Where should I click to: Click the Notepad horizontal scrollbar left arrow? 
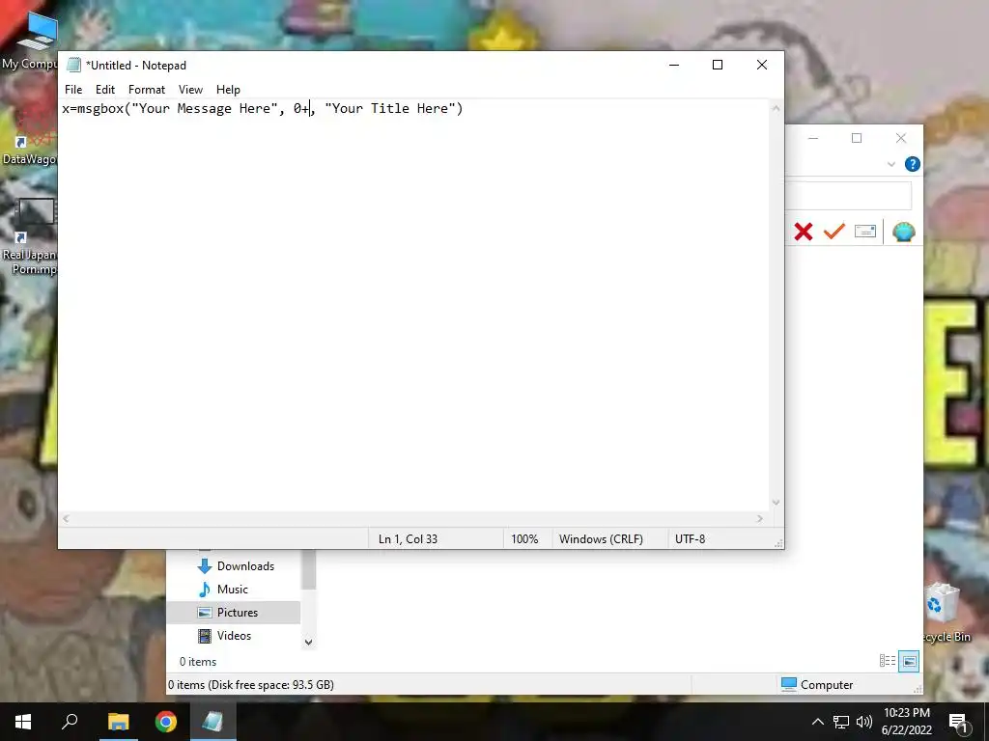click(x=67, y=518)
